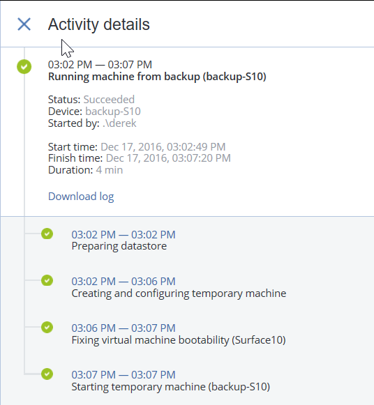Click green check icon beside Running machine from backup
The image size is (374, 405).
pyautogui.click(x=24, y=67)
